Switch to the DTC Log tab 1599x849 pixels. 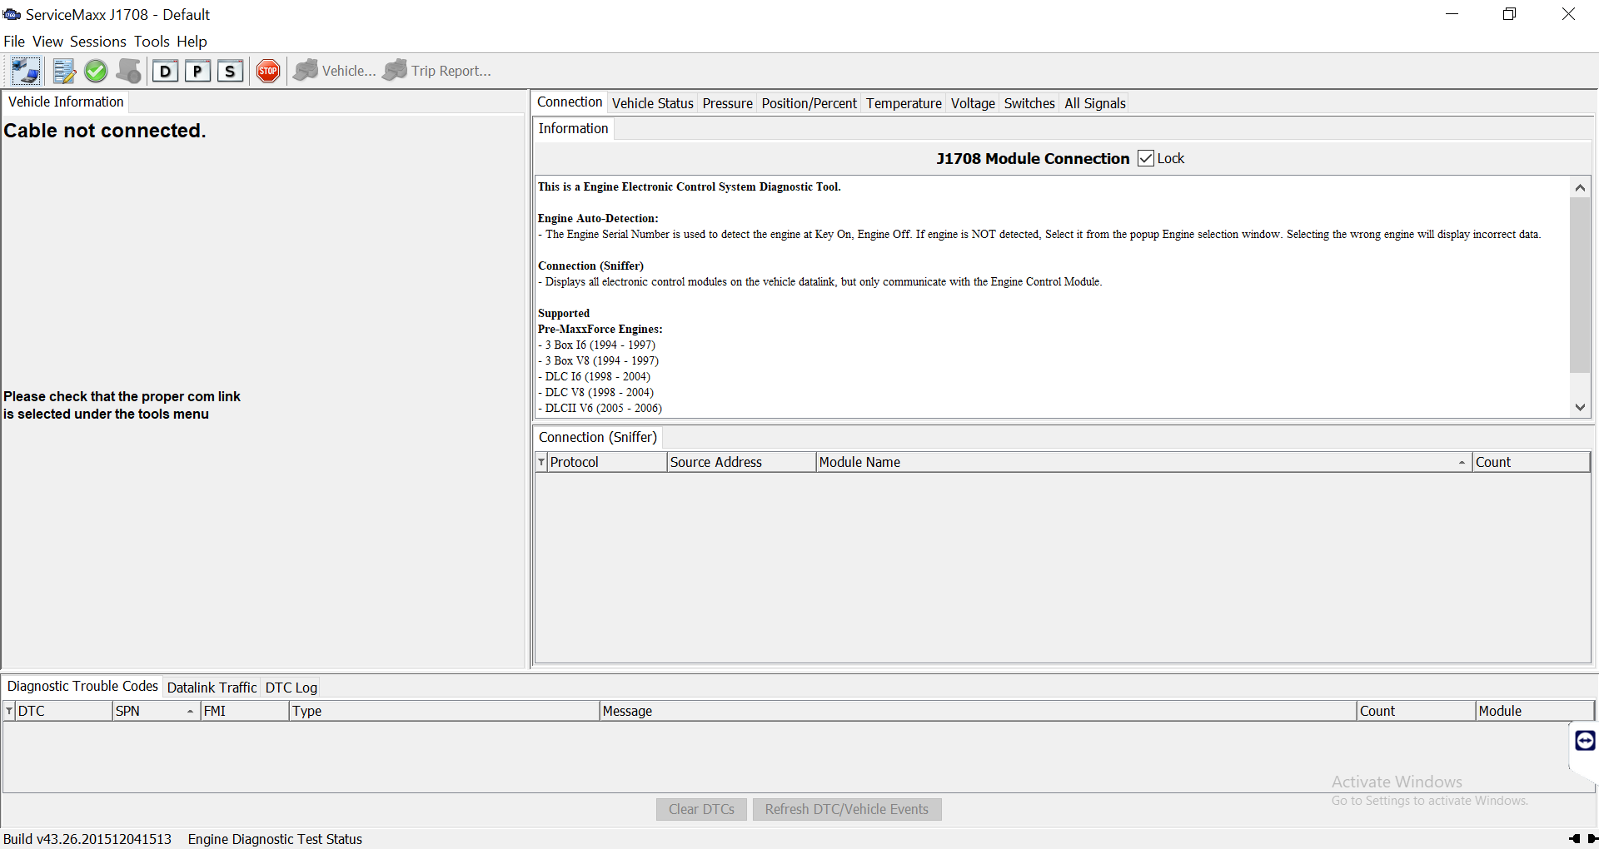click(291, 688)
